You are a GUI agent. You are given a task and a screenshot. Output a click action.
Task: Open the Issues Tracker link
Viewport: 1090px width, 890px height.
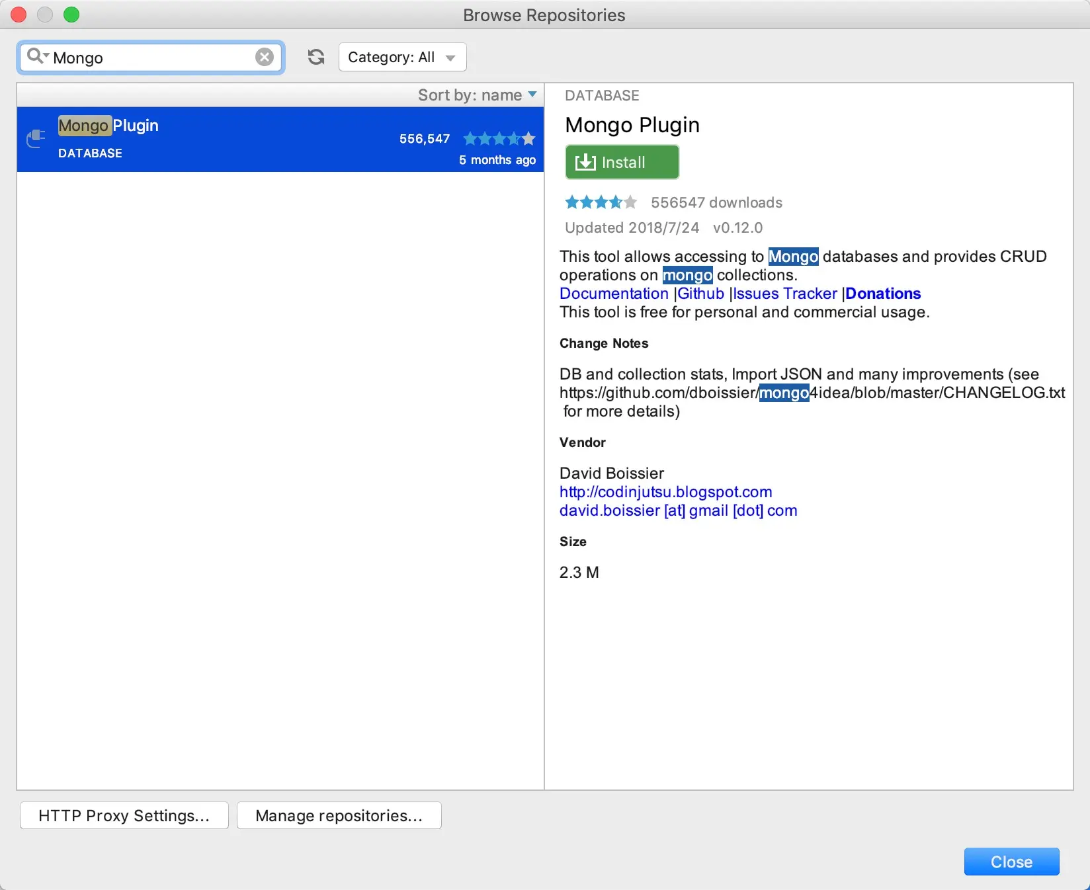[x=785, y=294]
